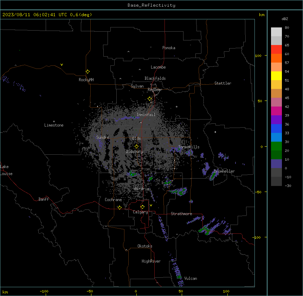The image size is (303, 296).
Task: Click the RockyMH town label
Action: click(86, 80)
